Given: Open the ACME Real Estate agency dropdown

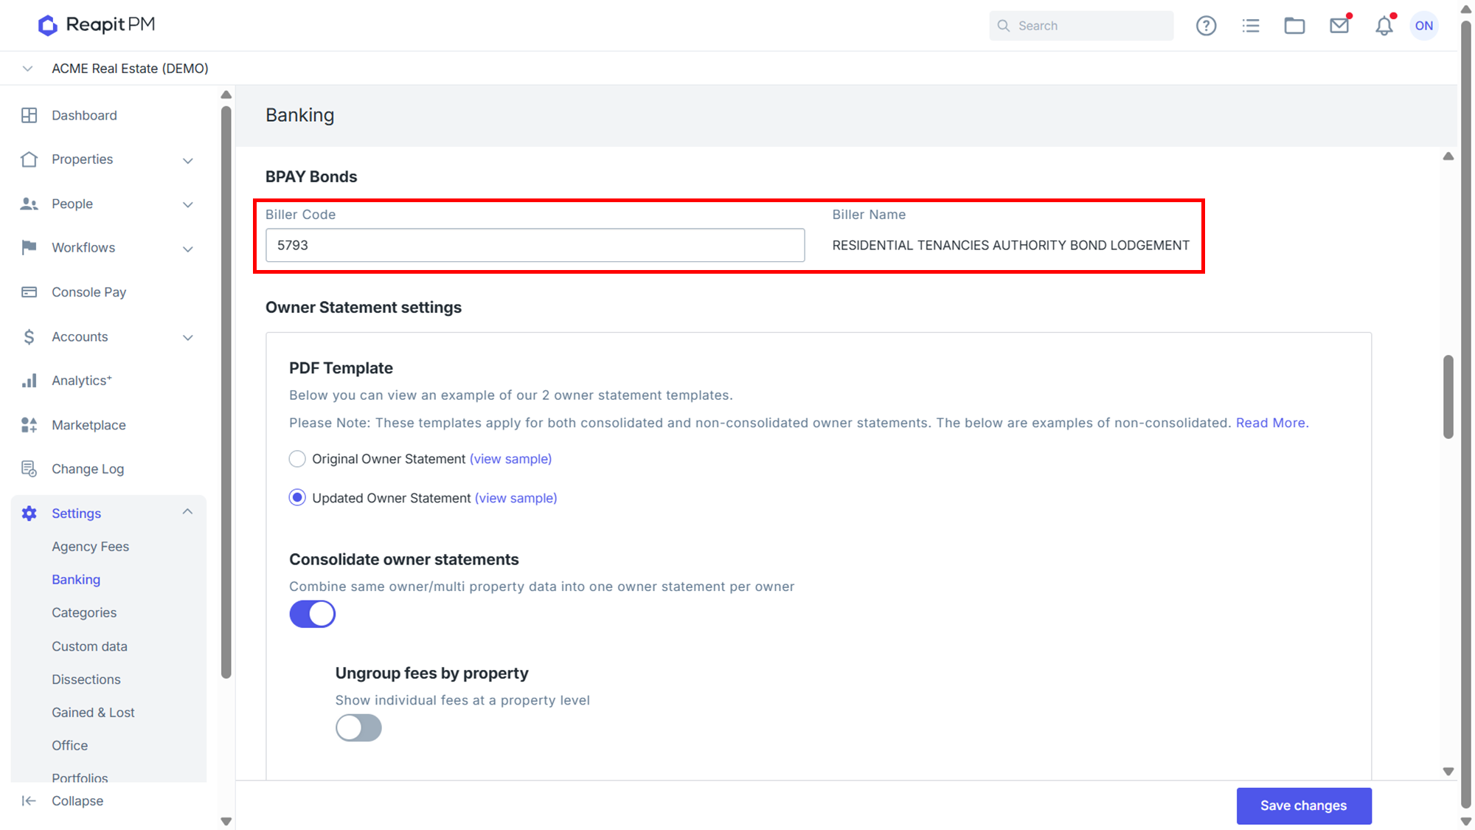Looking at the screenshot, I should tap(28, 69).
